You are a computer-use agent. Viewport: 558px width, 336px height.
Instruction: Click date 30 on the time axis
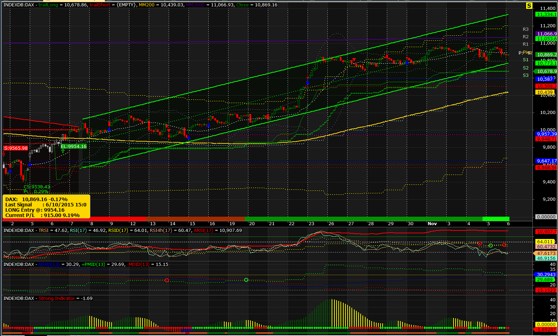point(410,224)
